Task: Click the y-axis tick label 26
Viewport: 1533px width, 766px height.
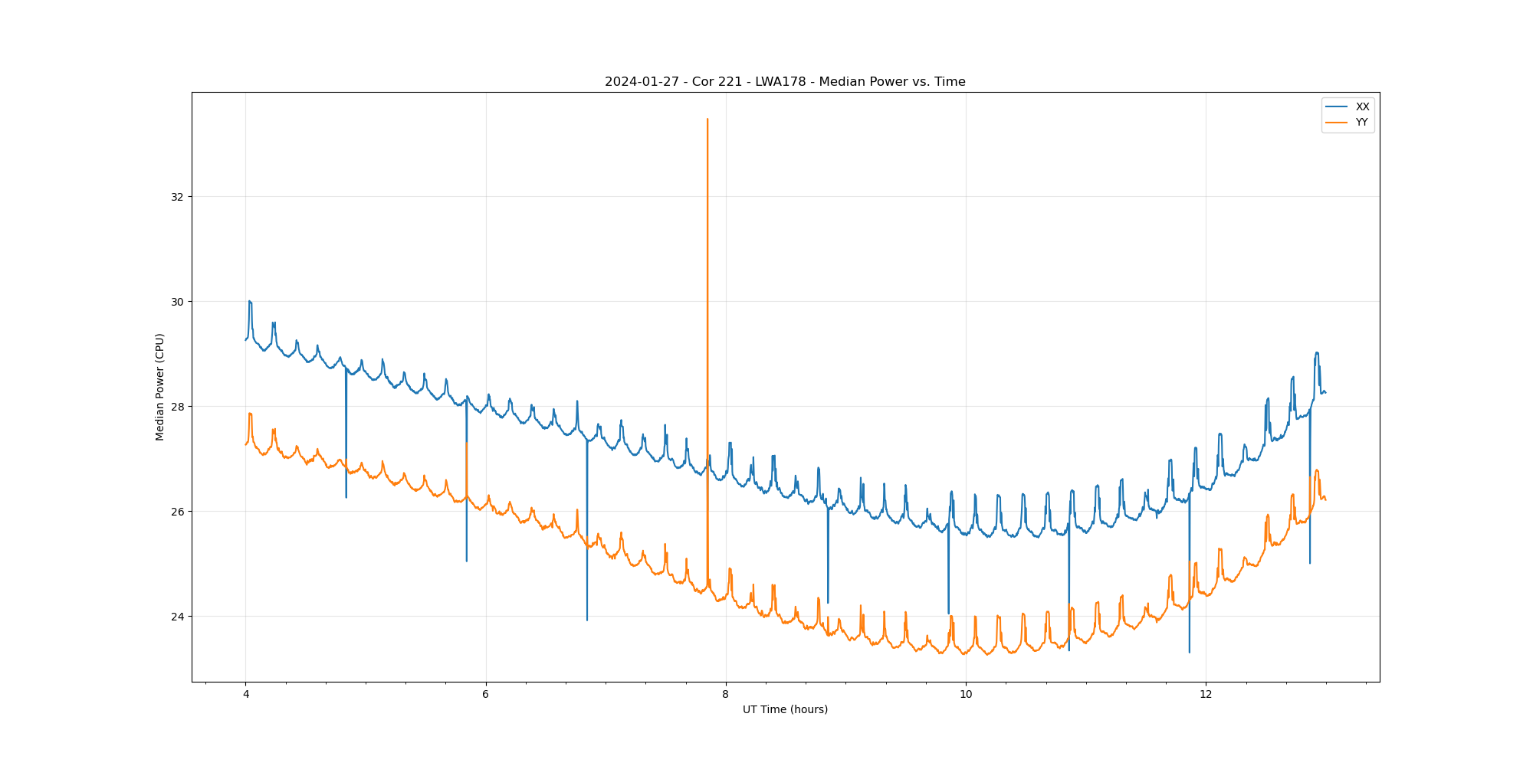Action: pyautogui.click(x=178, y=512)
